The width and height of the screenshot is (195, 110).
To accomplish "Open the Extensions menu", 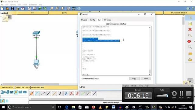I will point(33,5).
